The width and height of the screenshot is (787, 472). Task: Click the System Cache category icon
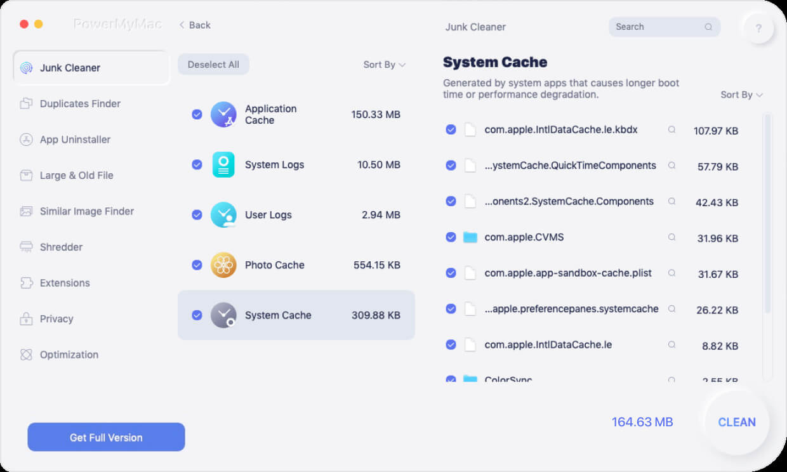(x=223, y=315)
